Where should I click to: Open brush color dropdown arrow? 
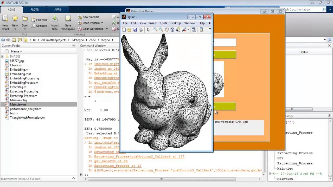click(x=188, y=30)
